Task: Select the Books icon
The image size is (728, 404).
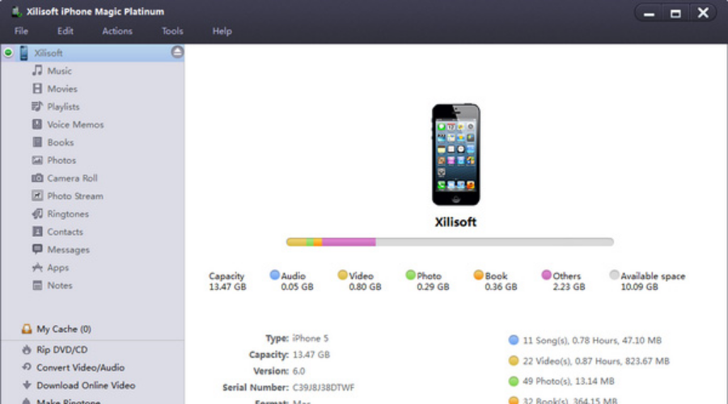Action: 37,142
